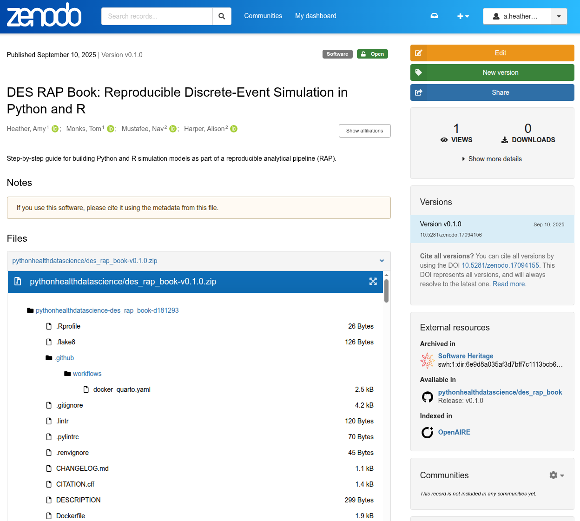
Task: Click the GitHub logo icon
Action: [427, 397]
